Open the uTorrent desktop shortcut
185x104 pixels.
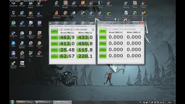[x=14, y=24]
